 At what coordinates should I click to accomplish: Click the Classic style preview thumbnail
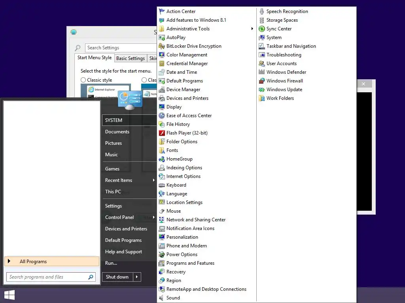(x=106, y=91)
